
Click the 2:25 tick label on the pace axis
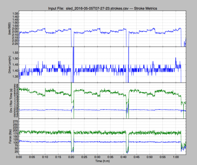pos(14,44)
